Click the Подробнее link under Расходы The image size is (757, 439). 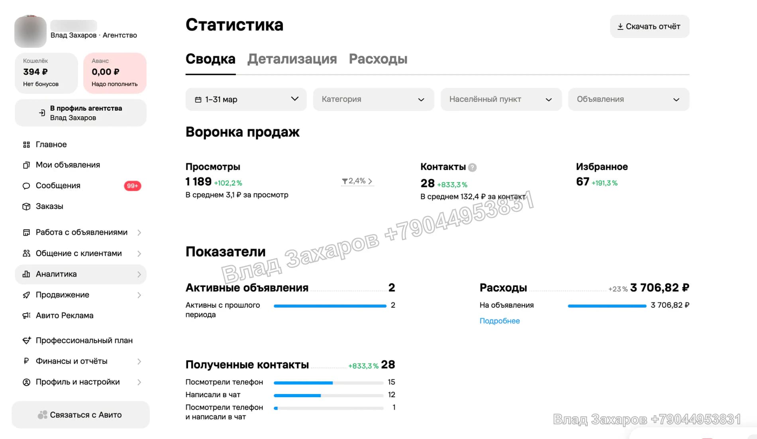point(500,321)
